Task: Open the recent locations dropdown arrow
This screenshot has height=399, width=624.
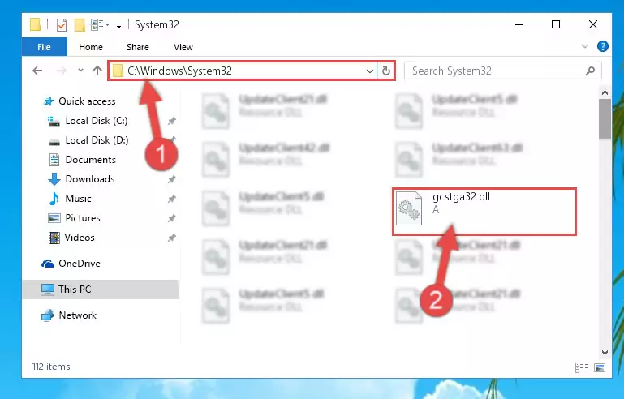Action: pyautogui.click(x=80, y=71)
